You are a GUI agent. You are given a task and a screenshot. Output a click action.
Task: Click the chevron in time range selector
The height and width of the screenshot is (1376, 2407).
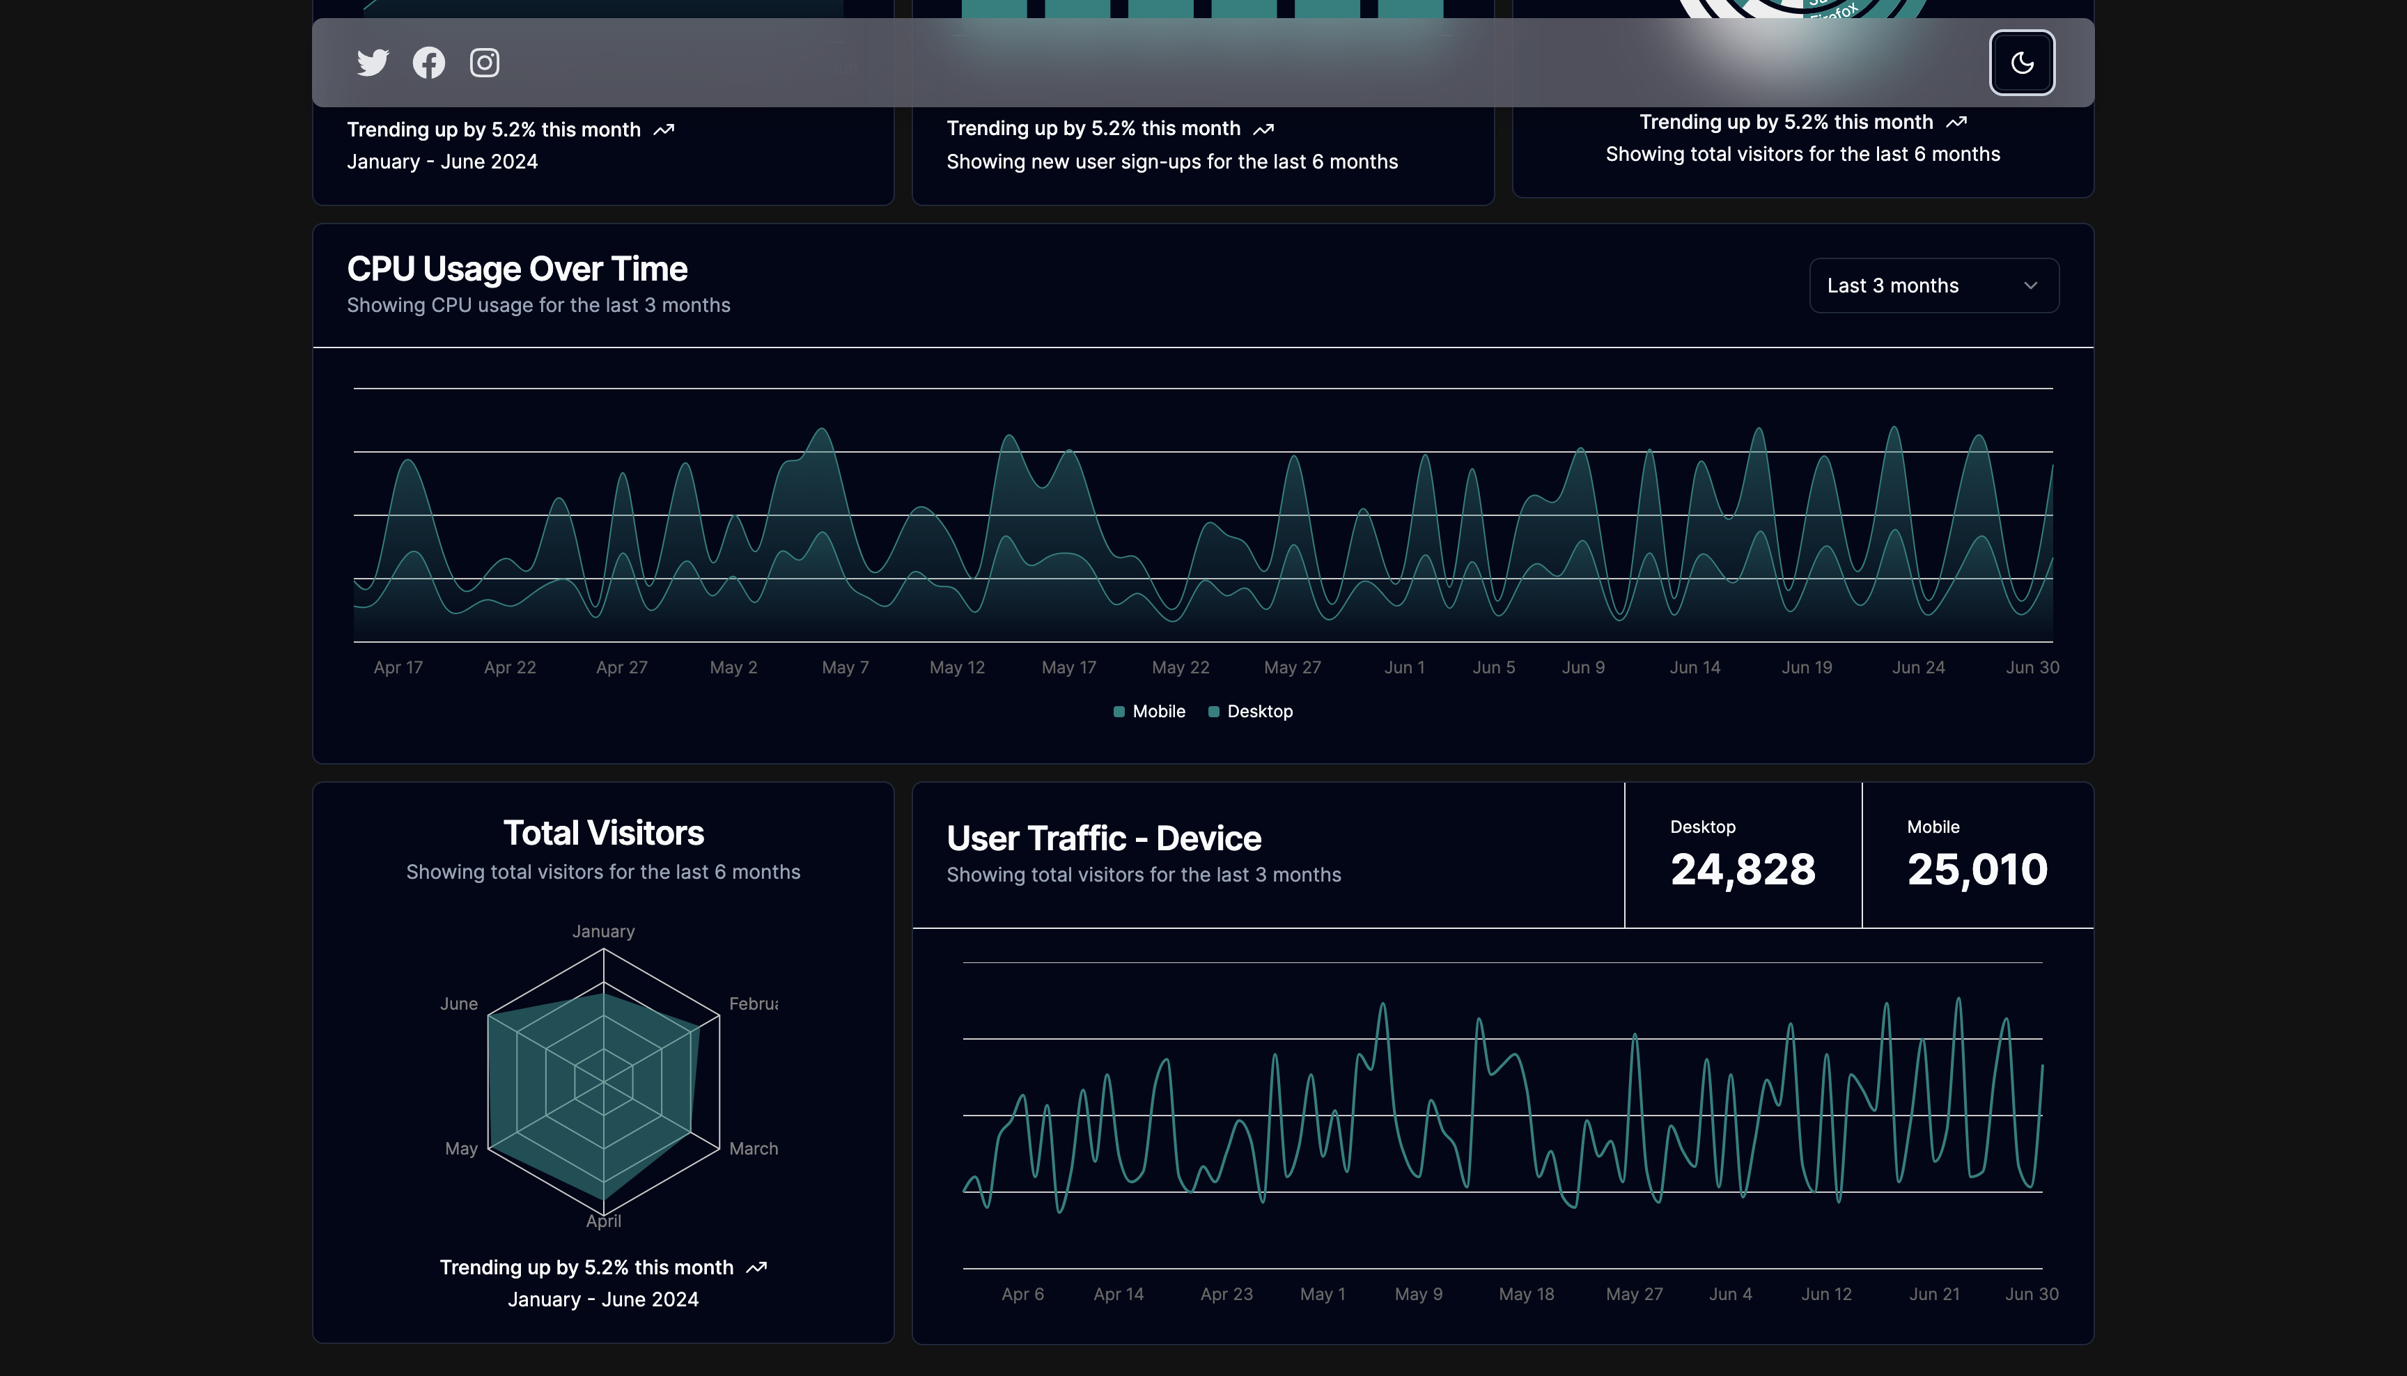pos(2030,286)
